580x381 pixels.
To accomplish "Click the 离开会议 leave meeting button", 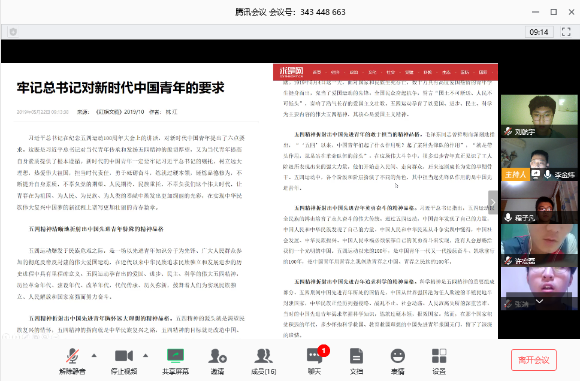I will click(533, 360).
